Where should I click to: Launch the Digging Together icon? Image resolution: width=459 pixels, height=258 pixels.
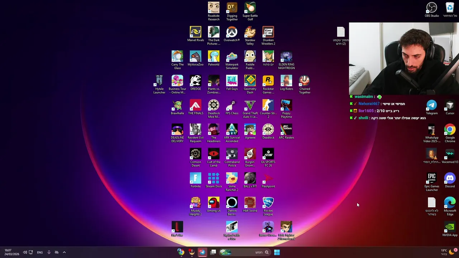[232, 11]
